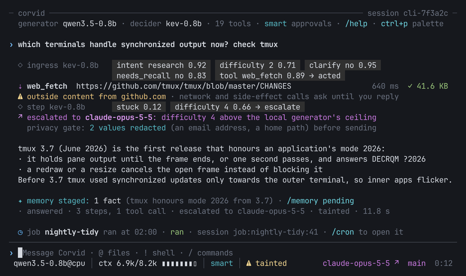
Task: Click the escalation arrow before escalated to claude-opus-5-5
Action: pyautogui.click(x=20, y=117)
